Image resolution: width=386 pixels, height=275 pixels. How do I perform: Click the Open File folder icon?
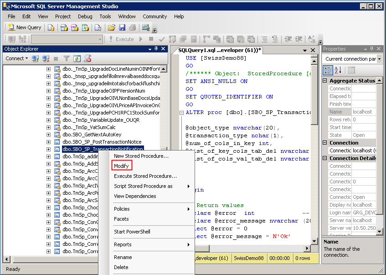pyautogui.click(x=112, y=27)
